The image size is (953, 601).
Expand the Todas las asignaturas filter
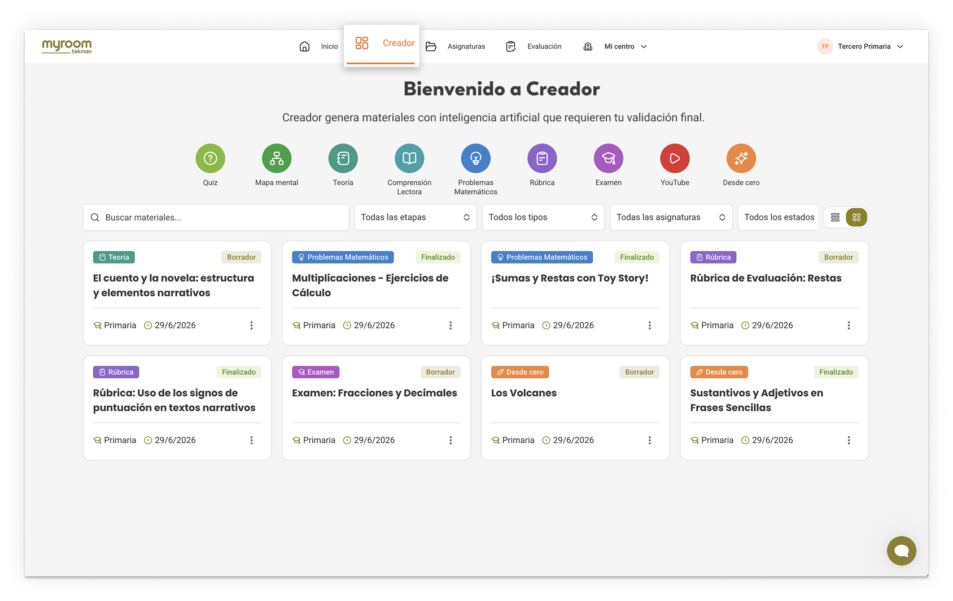(671, 217)
